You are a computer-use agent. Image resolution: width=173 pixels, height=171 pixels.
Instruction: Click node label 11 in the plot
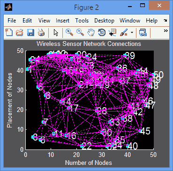[x=59, y=134]
